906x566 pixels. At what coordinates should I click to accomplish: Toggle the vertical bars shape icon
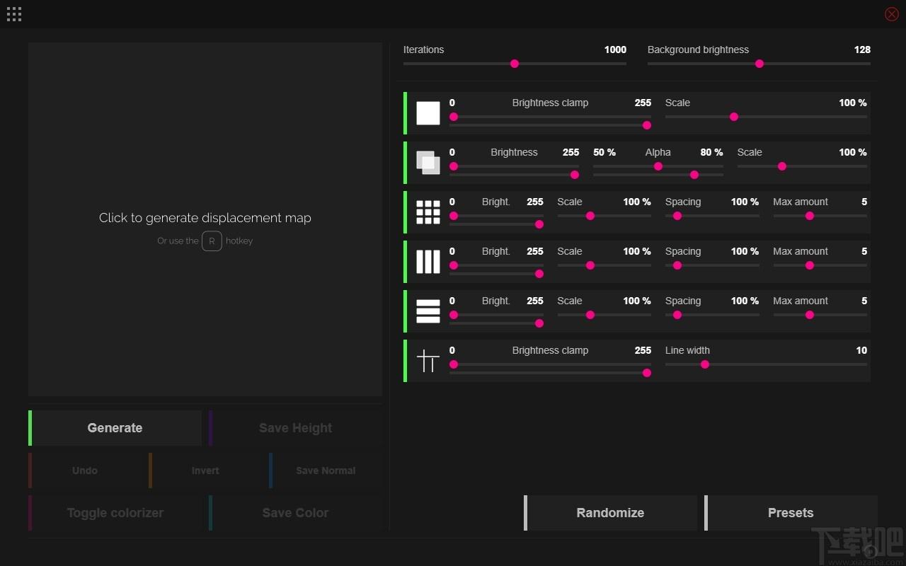pos(428,262)
